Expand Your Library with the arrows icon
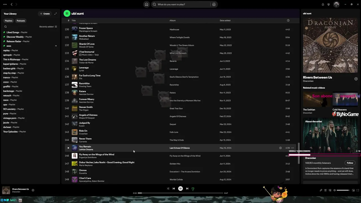 pos(56,14)
